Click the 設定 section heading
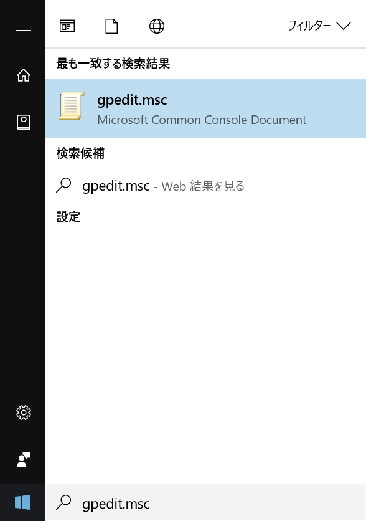 (68, 217)
